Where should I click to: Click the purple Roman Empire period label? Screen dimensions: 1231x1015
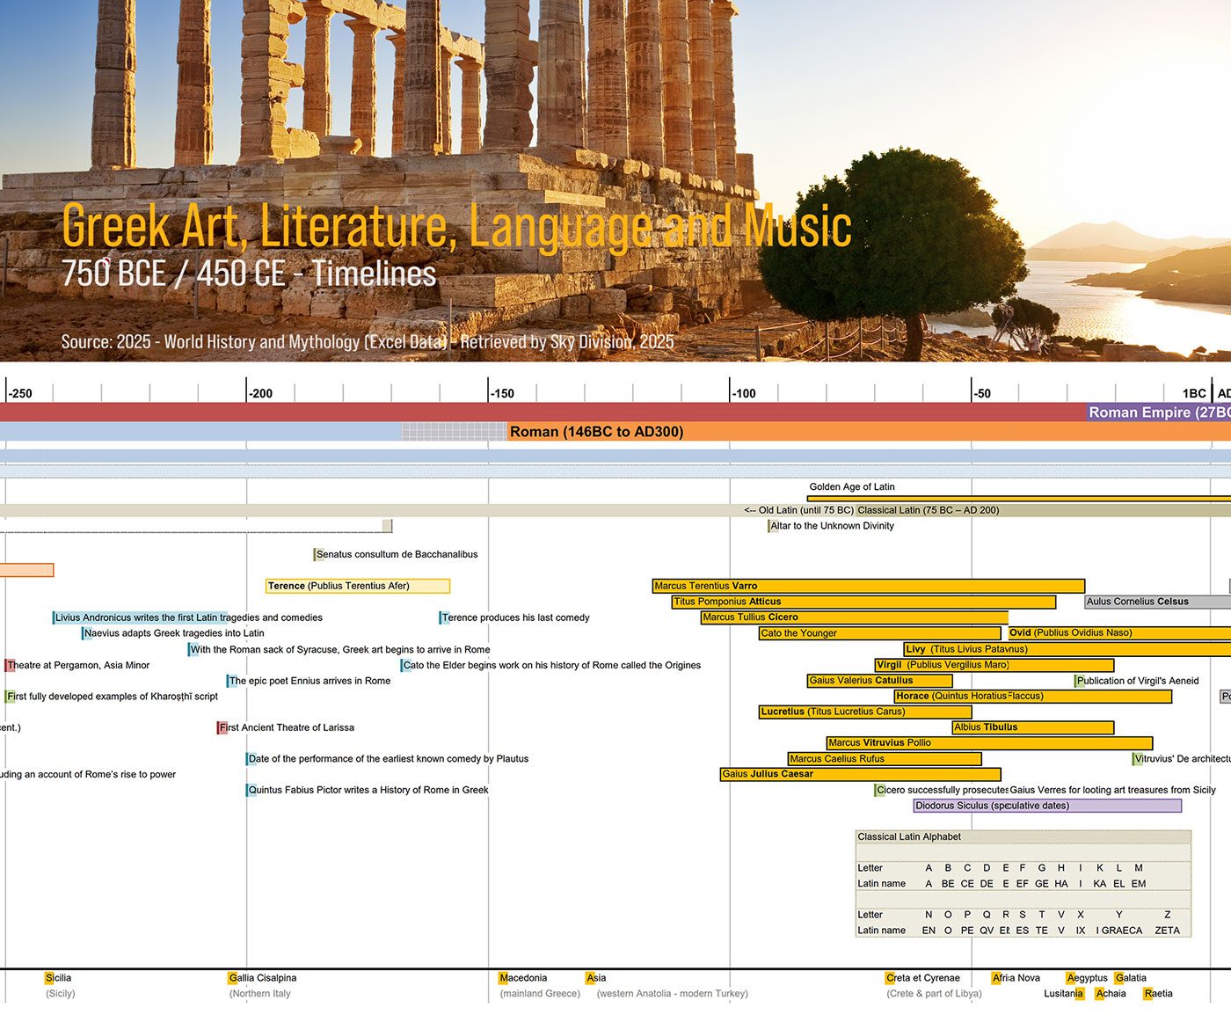coord(1157,413)
